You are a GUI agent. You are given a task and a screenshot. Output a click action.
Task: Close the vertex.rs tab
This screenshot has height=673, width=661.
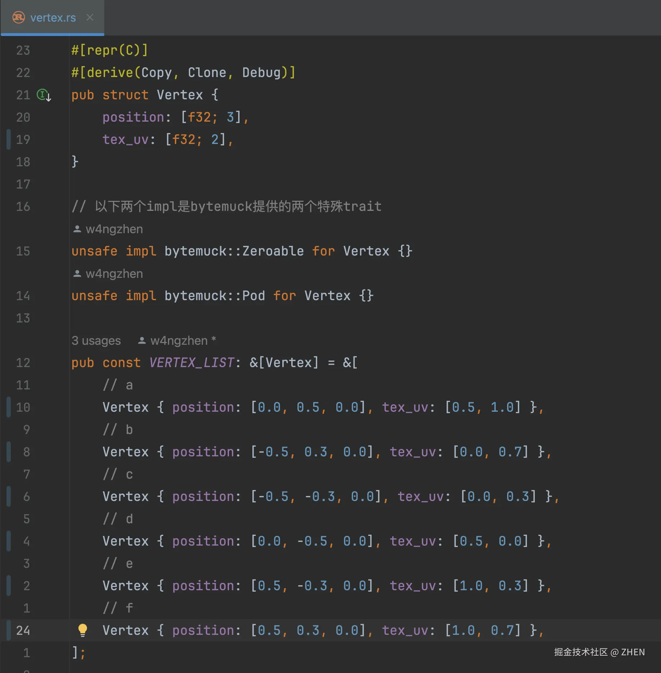(x=90, y=17)
